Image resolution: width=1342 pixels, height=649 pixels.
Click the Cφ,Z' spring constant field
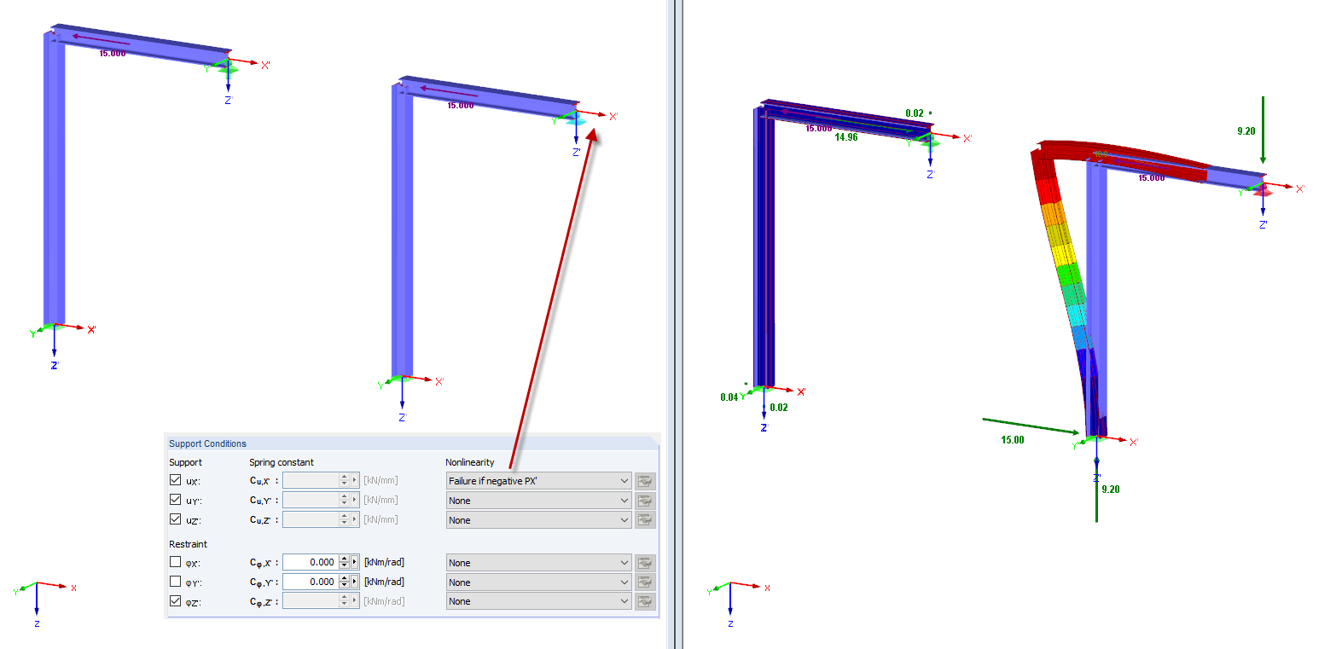(321, 601)
